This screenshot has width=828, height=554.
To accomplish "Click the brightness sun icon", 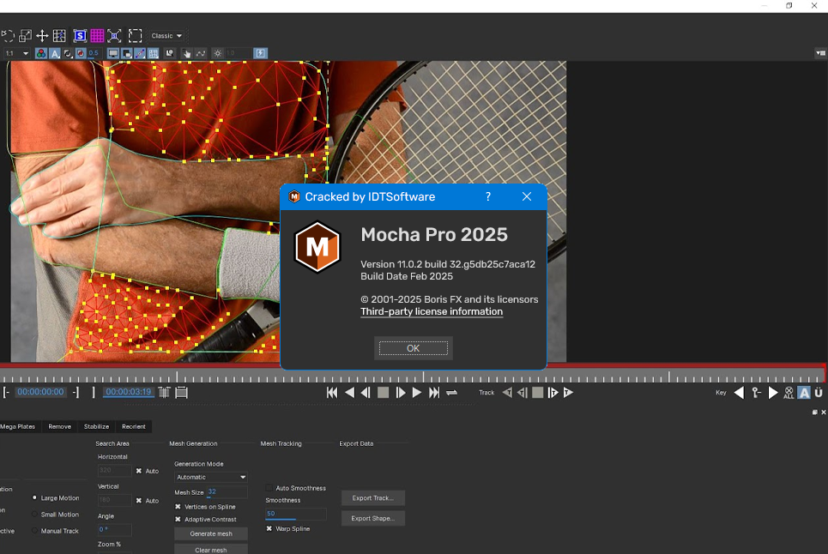I will 218,53.
